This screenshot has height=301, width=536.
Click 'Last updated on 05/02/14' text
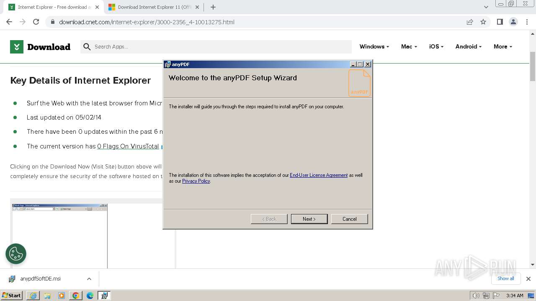pos(64,117)
